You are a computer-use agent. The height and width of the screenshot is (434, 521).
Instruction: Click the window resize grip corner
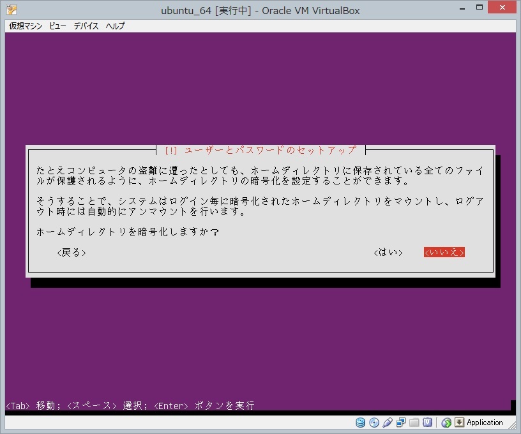click(511, 426)
